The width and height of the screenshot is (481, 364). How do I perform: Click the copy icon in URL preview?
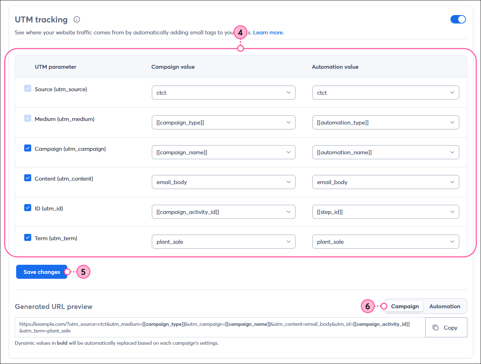[435, 328]
